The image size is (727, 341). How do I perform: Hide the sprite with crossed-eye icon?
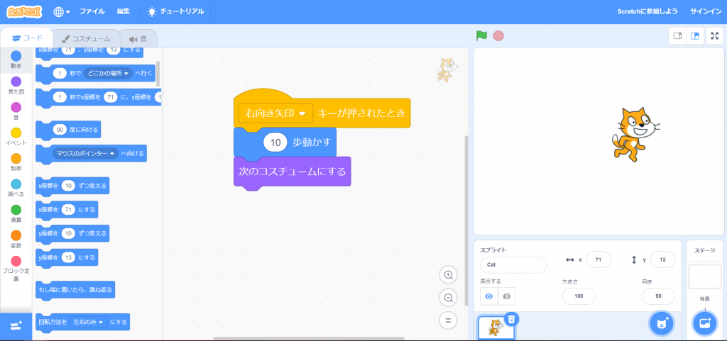click(x=507, y=296)
